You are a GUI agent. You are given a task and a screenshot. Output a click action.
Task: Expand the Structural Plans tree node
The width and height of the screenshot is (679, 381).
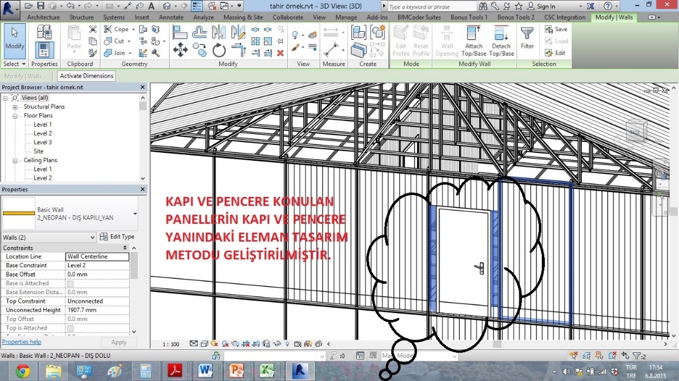point(15,107)
